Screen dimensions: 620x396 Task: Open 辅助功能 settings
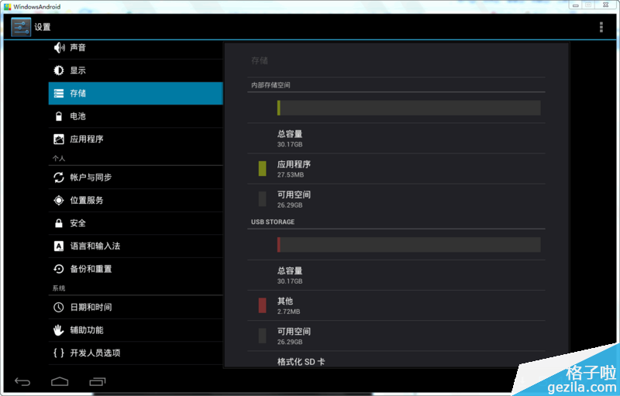click(x=136, y=330)
